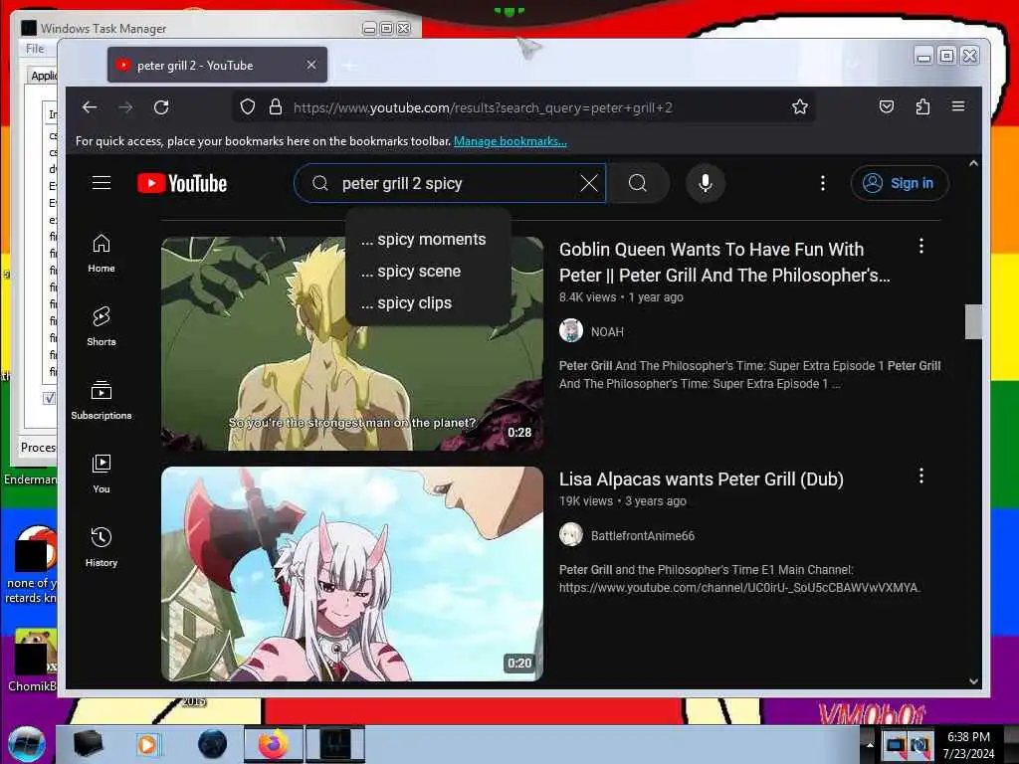Show hidden system tray icons

click(870, 744)
